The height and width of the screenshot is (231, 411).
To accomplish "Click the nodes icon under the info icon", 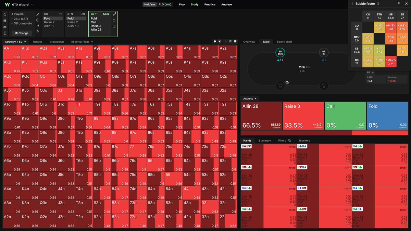I will (x=38, y=26).
